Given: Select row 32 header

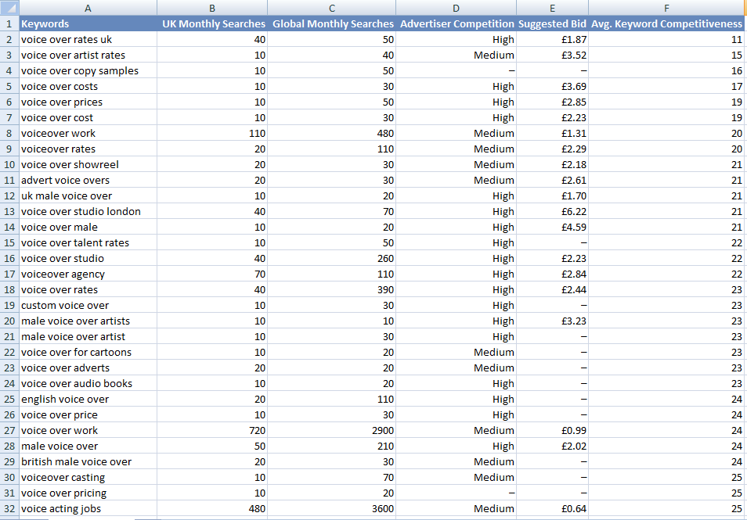Looking at the screenshot, I should click(9, 508).
